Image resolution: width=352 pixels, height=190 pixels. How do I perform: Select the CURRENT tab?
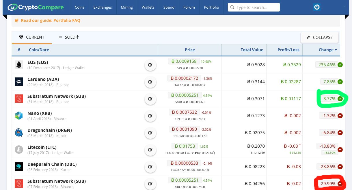(32, 37)
